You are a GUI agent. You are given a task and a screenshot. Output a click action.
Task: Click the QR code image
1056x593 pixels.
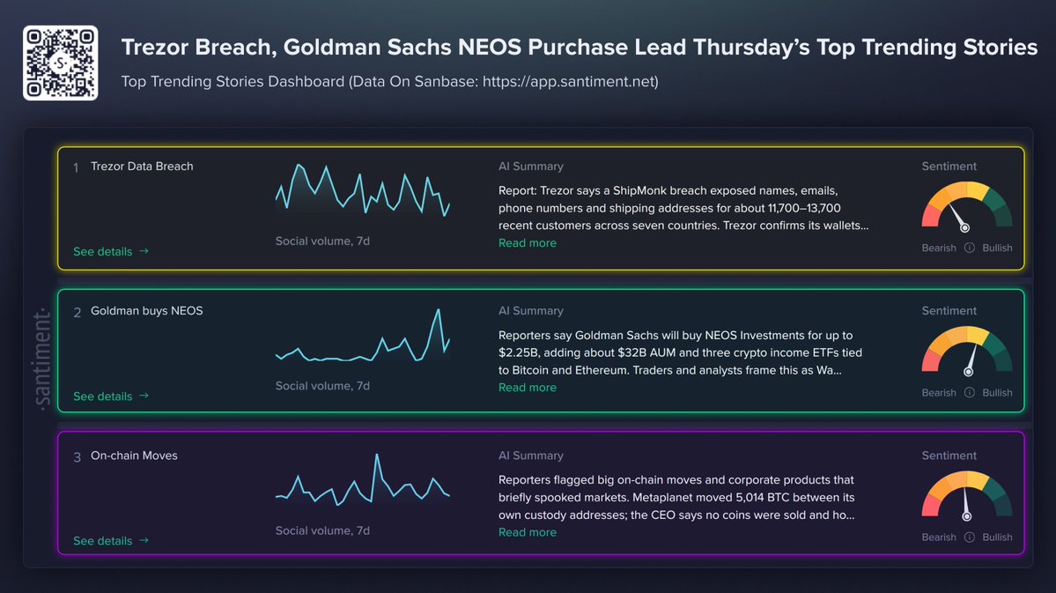[x=61, y=63]
